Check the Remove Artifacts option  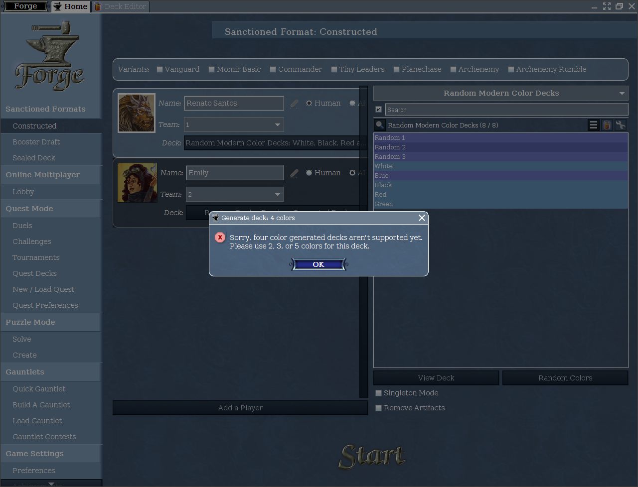pos(378,408)
